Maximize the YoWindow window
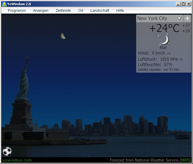The height and width of the screenshot is (164, 193). click(x=183, y=4)
